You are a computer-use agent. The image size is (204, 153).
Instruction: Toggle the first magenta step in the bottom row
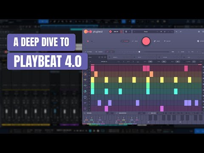(x=106, y=109)
